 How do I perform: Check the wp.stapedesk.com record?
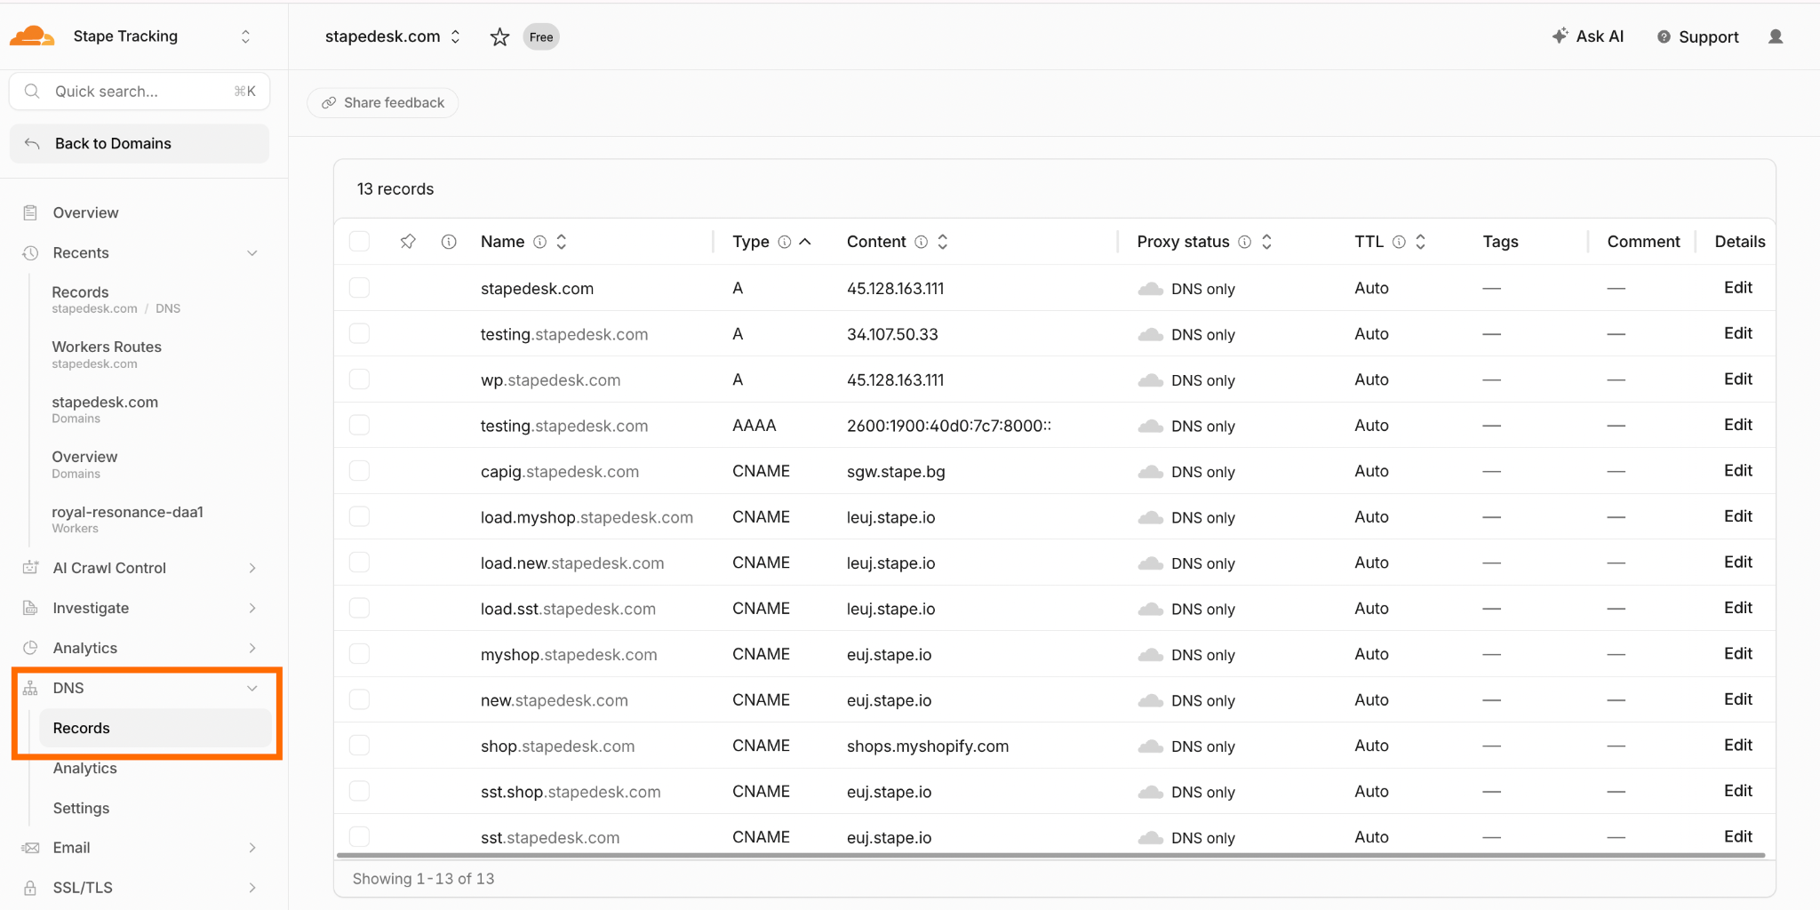[x=359, y=379]
